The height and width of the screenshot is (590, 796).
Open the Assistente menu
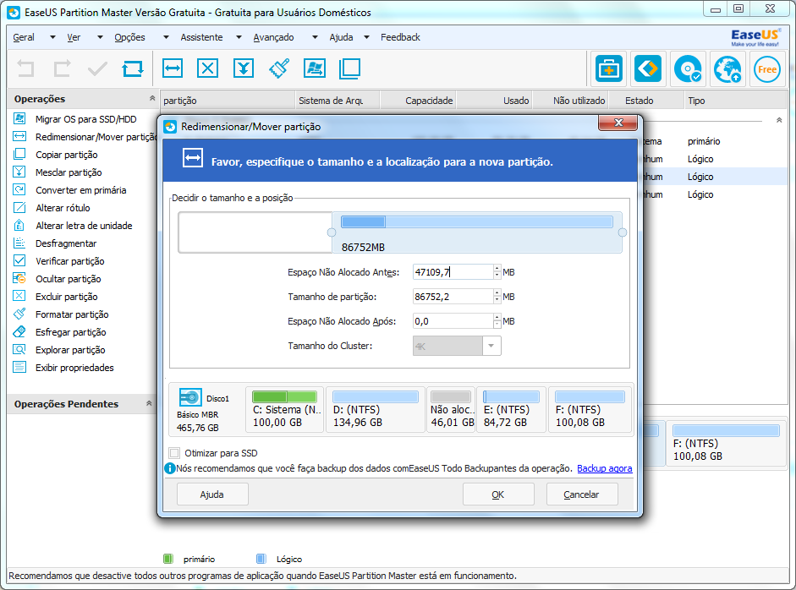click(x=201, y=37)
